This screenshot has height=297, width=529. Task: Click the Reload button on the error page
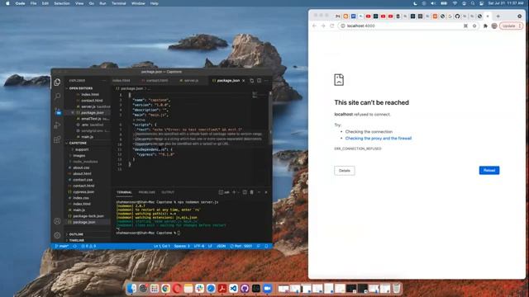(489, 171)
